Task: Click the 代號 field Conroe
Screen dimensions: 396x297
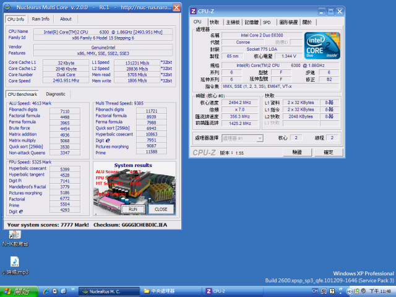Action: [243, 43]
